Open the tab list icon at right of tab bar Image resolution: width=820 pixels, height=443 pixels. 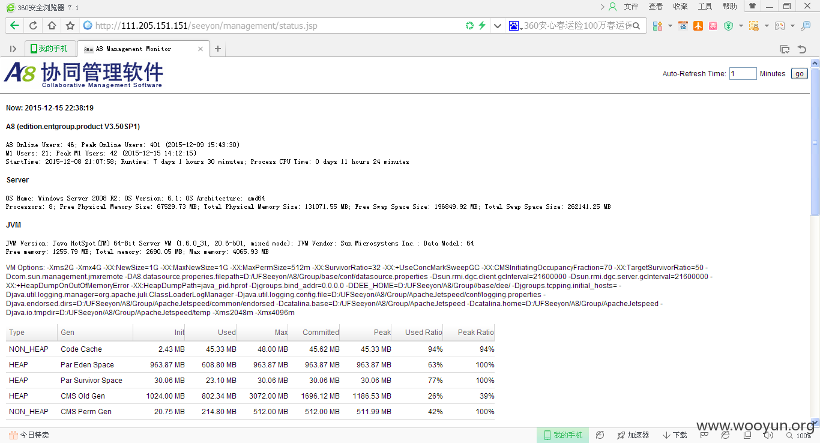[x=784, y=49]
